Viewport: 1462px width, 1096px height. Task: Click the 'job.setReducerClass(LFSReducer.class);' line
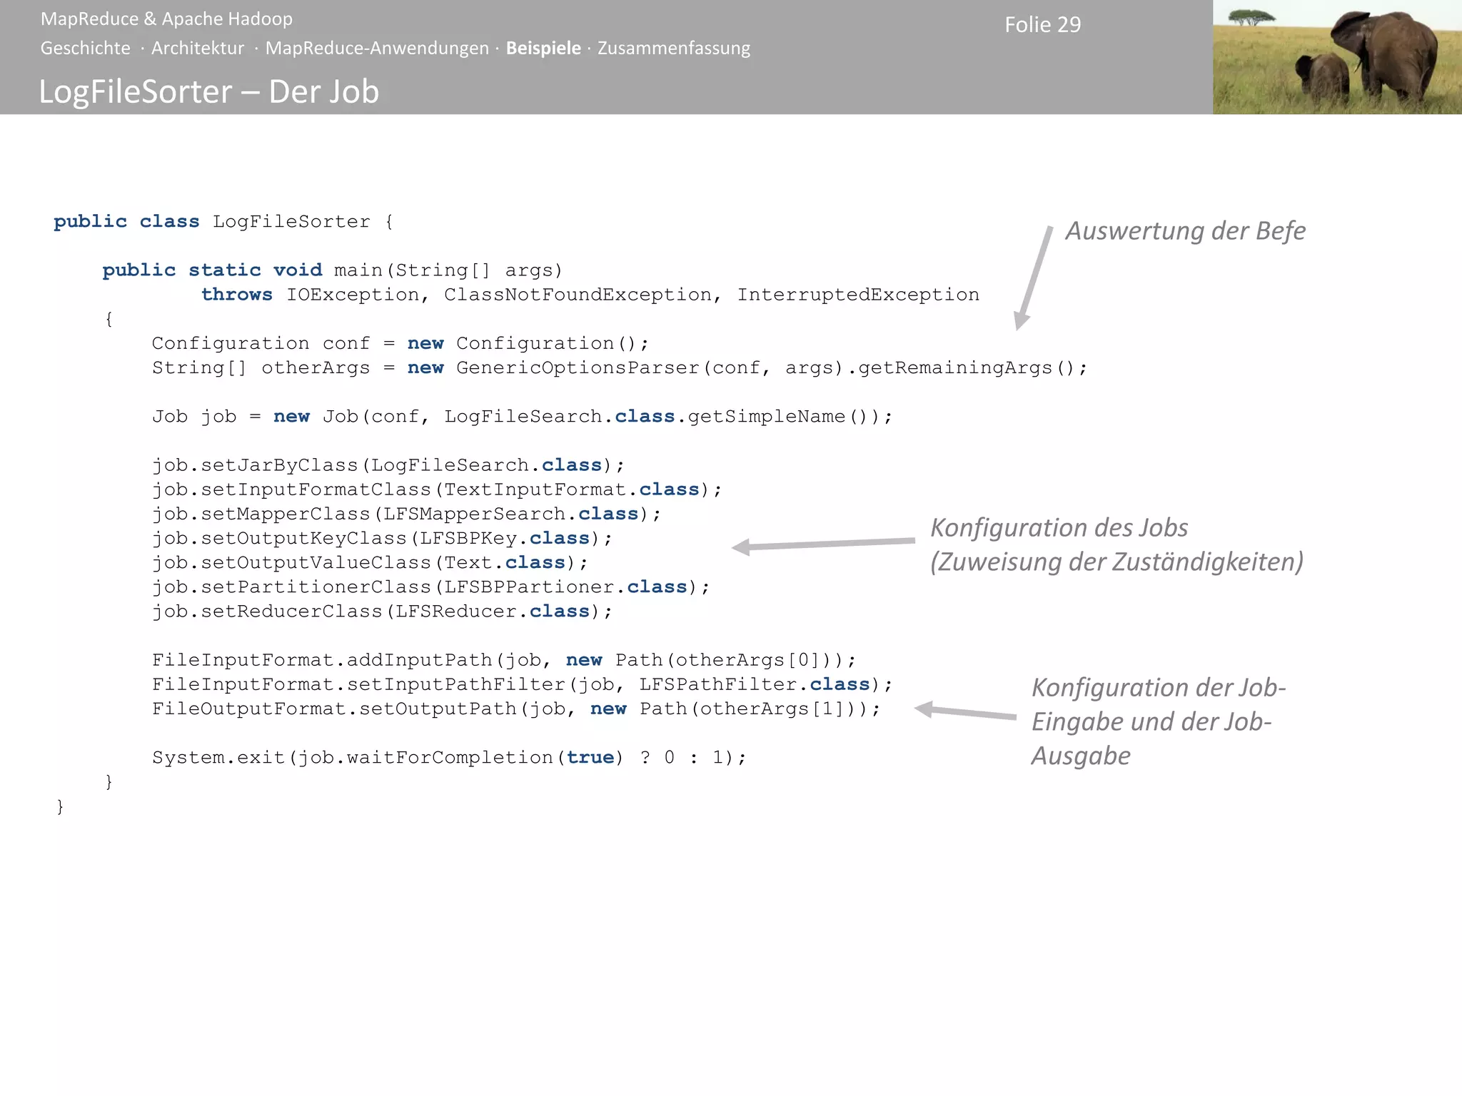tap(383, 612)
